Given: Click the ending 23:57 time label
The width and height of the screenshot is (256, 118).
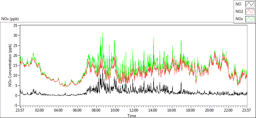Looking at the screenshot, I should click(247, 110).
